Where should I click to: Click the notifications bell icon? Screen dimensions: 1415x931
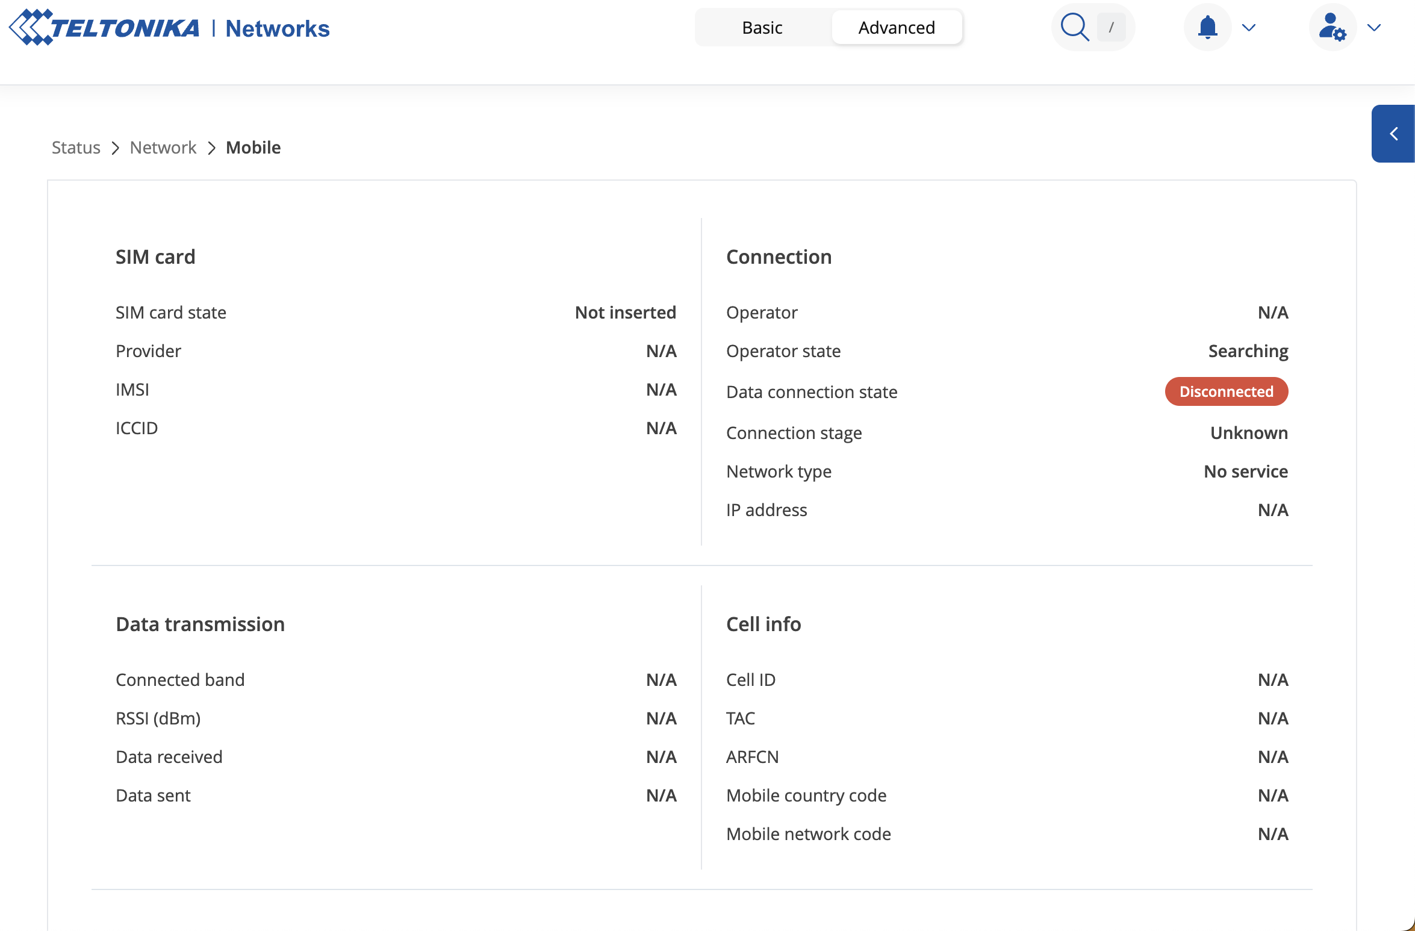tap(1207, 28)
